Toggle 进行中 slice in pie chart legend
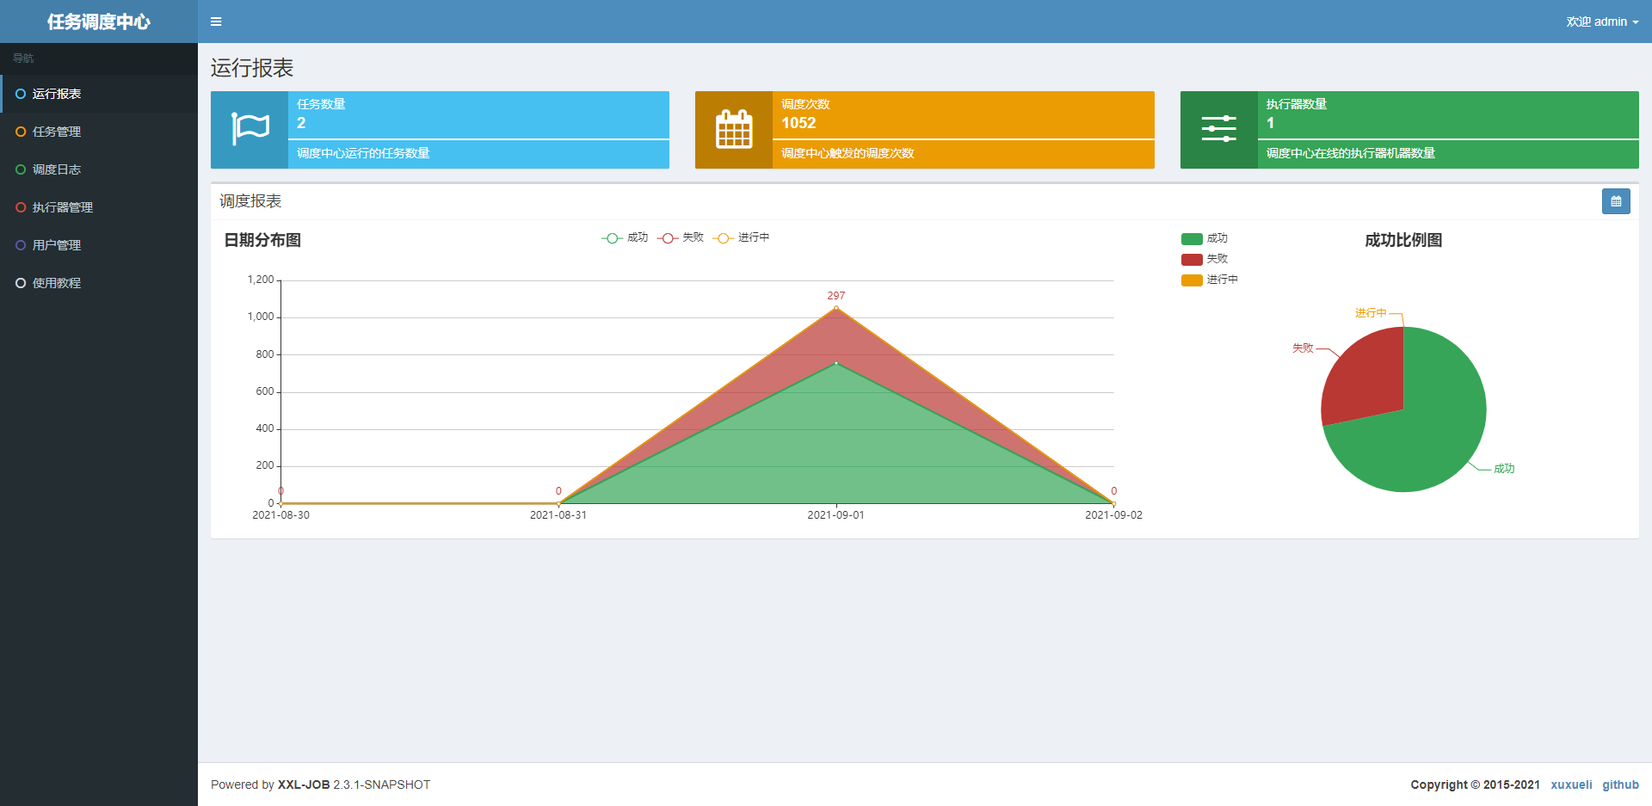This screenshot has width=1652, height=806. (x=1210, y=280)
